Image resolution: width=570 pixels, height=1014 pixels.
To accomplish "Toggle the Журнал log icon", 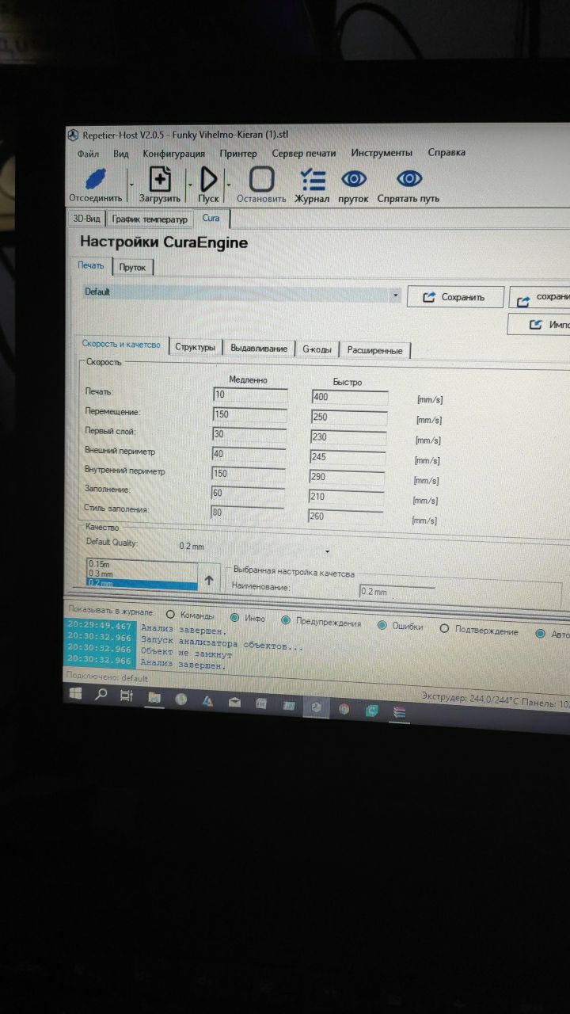I will tap(312, 180).
